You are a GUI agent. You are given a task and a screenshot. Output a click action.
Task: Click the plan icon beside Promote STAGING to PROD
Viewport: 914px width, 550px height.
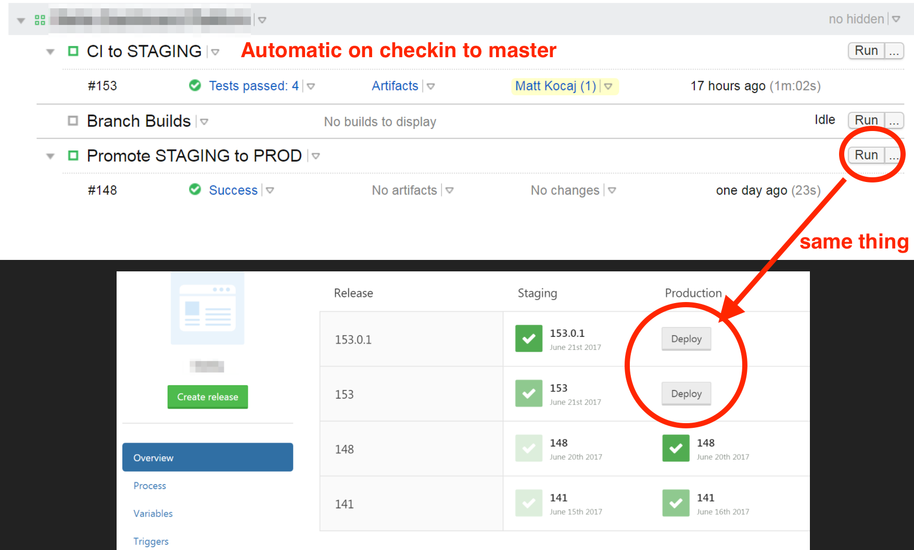(73, 155)
